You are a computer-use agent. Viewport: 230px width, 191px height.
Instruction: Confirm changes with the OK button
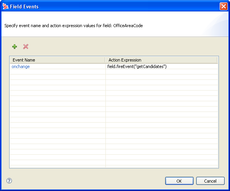click(x=179, y=181)
